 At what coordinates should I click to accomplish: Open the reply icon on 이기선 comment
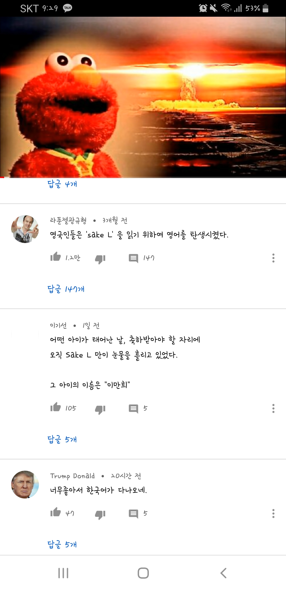133,409
